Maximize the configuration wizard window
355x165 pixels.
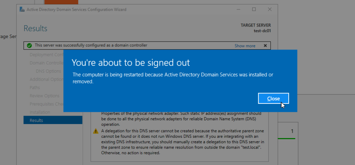[x=254, y=9]
